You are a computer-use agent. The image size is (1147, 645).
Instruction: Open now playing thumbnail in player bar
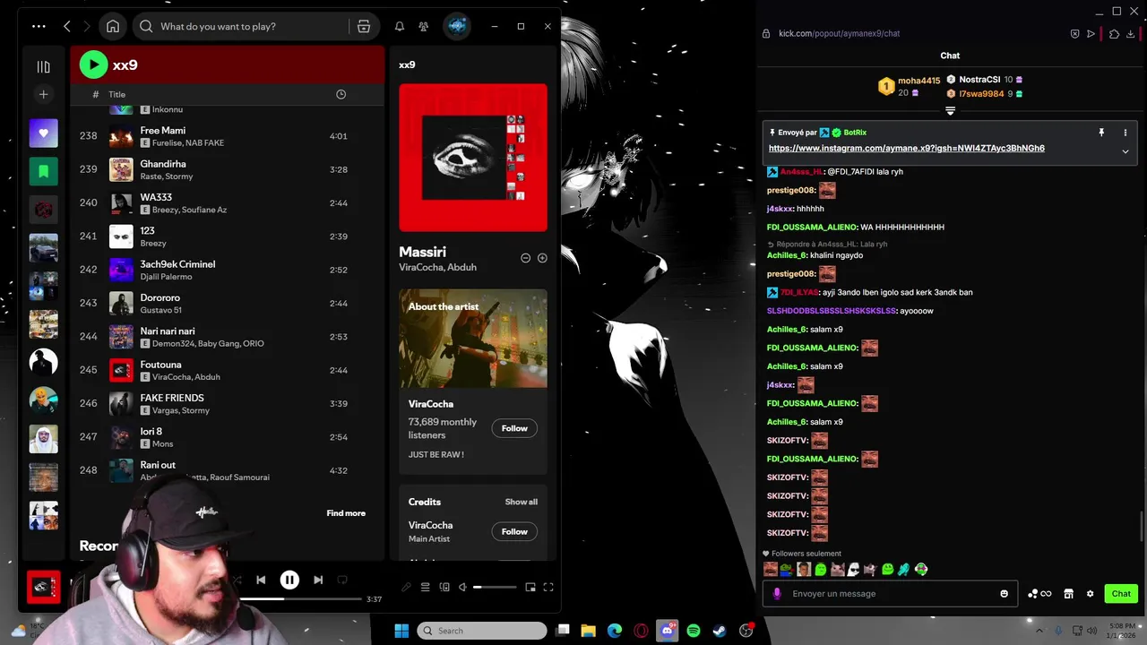click(43, 588)
